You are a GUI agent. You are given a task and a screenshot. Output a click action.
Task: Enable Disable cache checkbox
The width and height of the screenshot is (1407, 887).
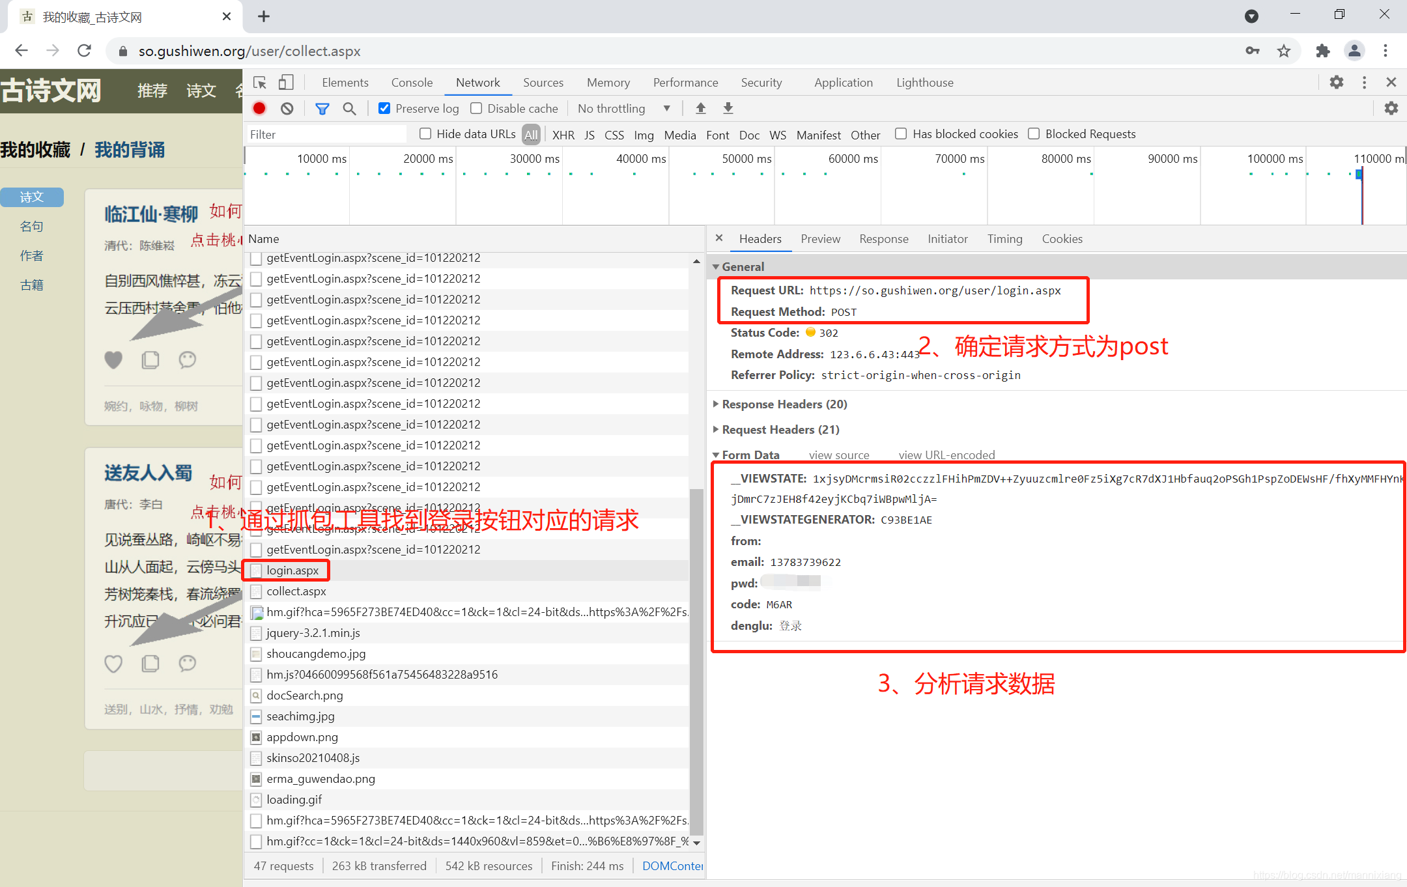476,108
